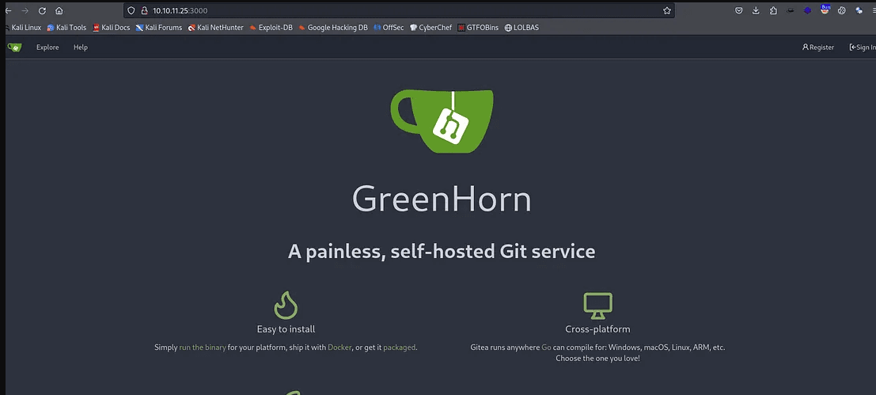Click the Sign In link
Screen dimensions: 876x395
(x=862, y=47)
